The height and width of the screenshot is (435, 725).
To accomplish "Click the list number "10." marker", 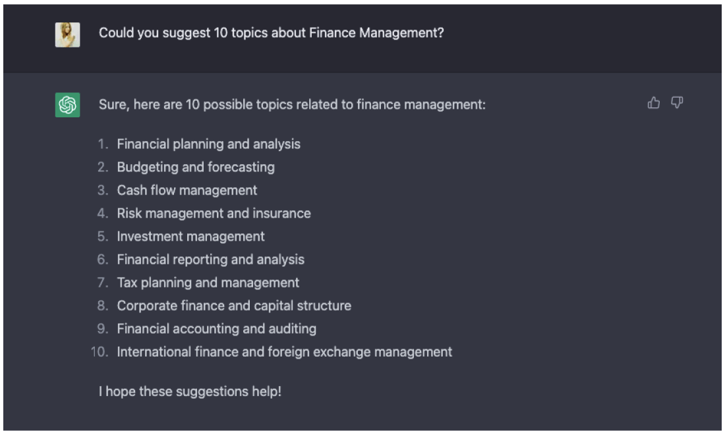I will (x=100, y=352).
